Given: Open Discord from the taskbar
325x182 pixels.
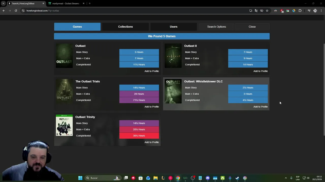Looking at the screenshot, I should pos(208,178).
